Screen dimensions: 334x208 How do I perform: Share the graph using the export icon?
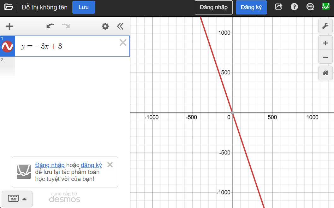(278, 6)
